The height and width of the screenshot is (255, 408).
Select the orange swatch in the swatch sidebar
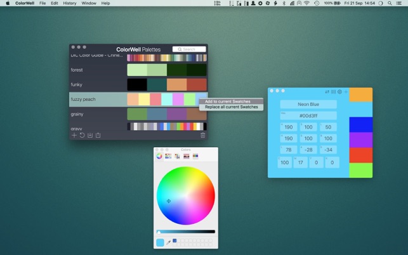pos(360,95)
